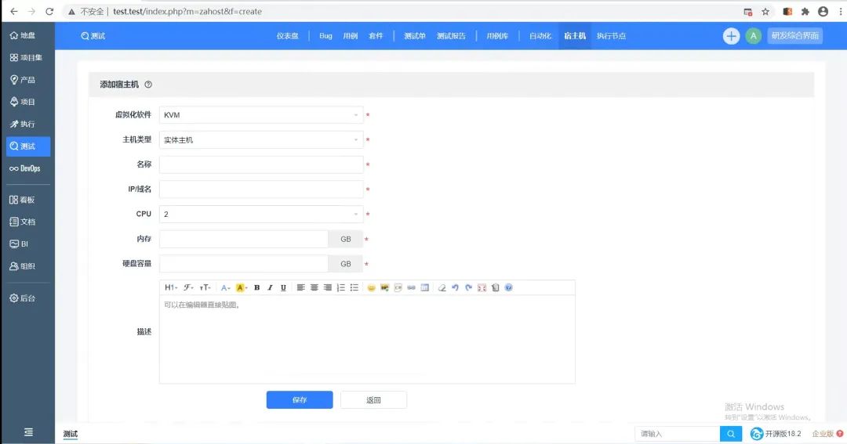Open the highlight background color picker

[x=242, y=287]
